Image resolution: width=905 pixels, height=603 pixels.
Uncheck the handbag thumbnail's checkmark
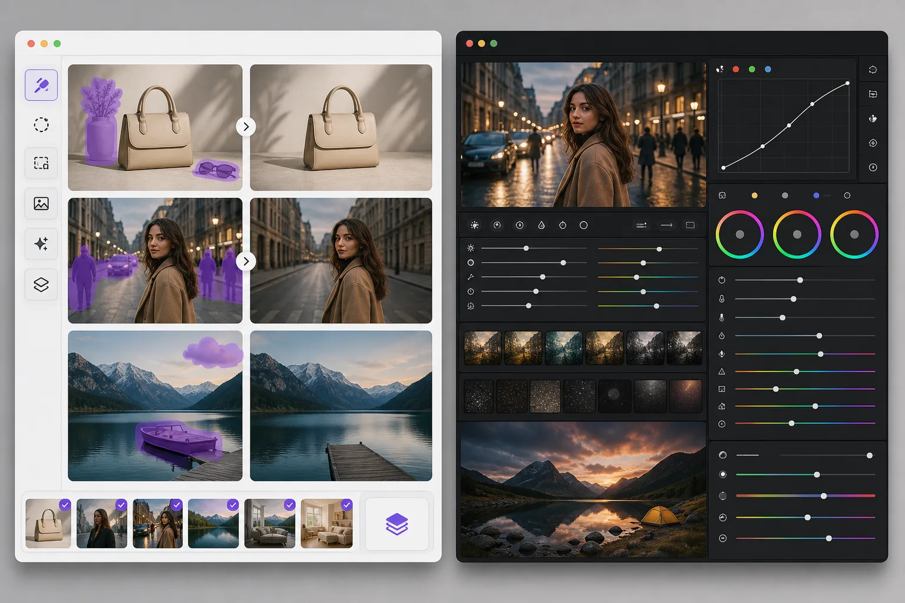(x=65, y=505)
